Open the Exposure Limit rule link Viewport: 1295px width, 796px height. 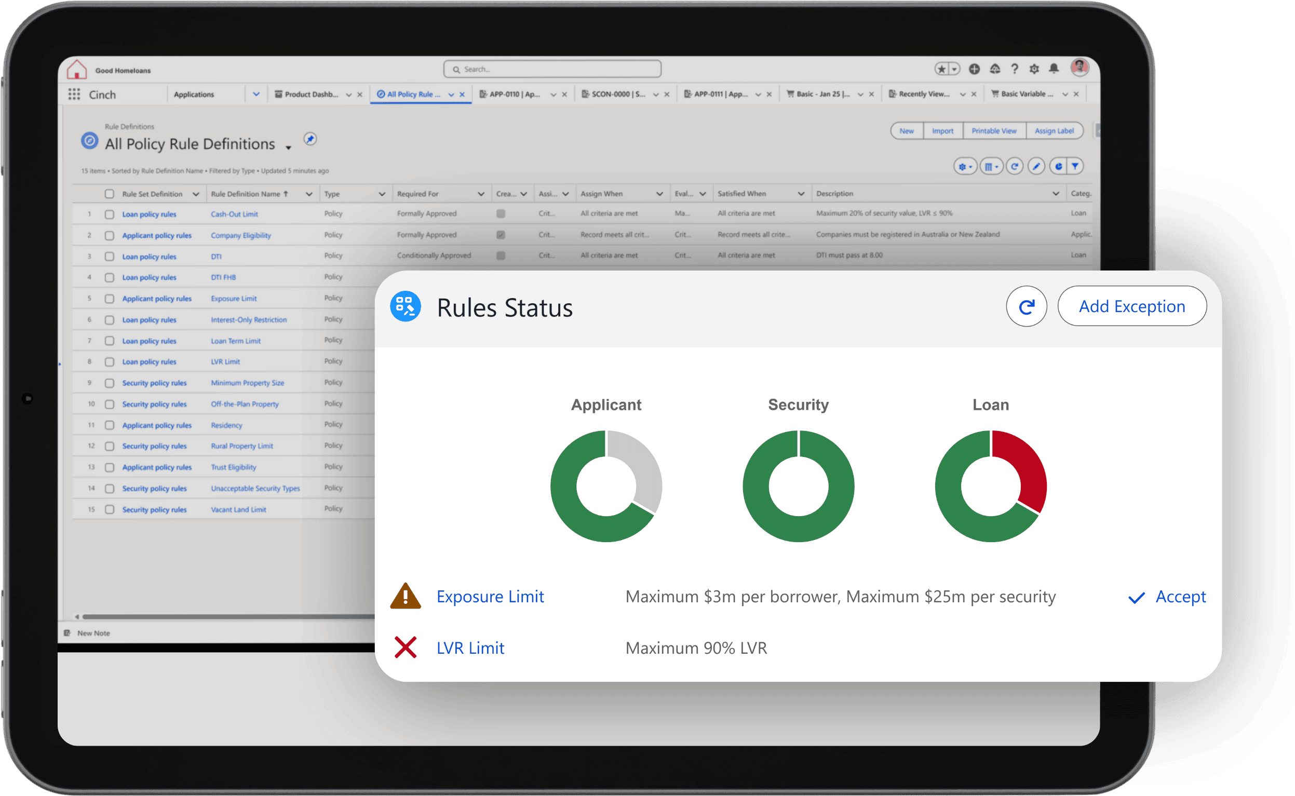pyautogui.click(x=490, y=597)
